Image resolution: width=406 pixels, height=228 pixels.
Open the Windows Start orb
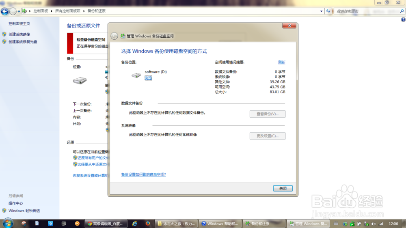8,224
